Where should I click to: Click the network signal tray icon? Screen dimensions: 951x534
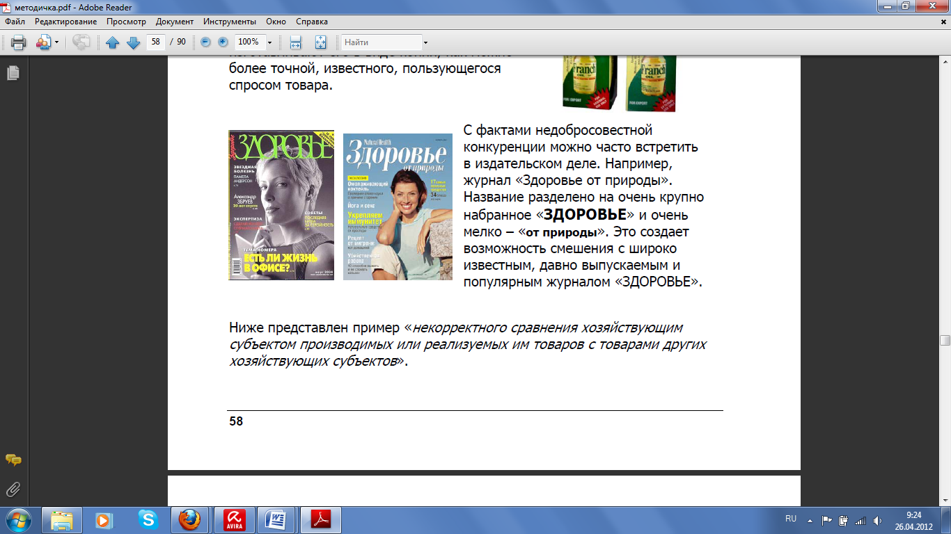point(860,520)
